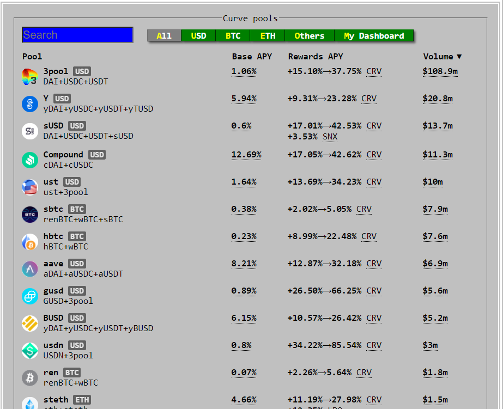Switch to the BTC filter tab
This screenshot has width=503, height=409.
[233, 35]
